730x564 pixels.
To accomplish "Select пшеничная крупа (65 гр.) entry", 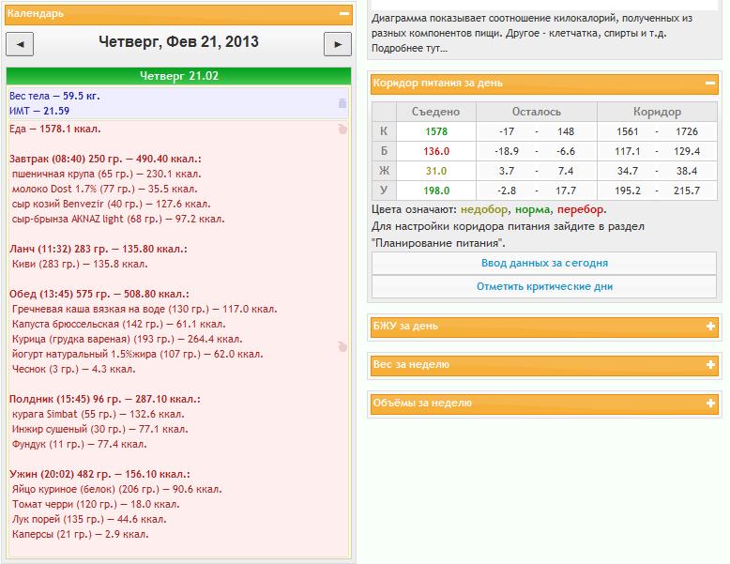I will pyautogui.click(x=107, y=175).
